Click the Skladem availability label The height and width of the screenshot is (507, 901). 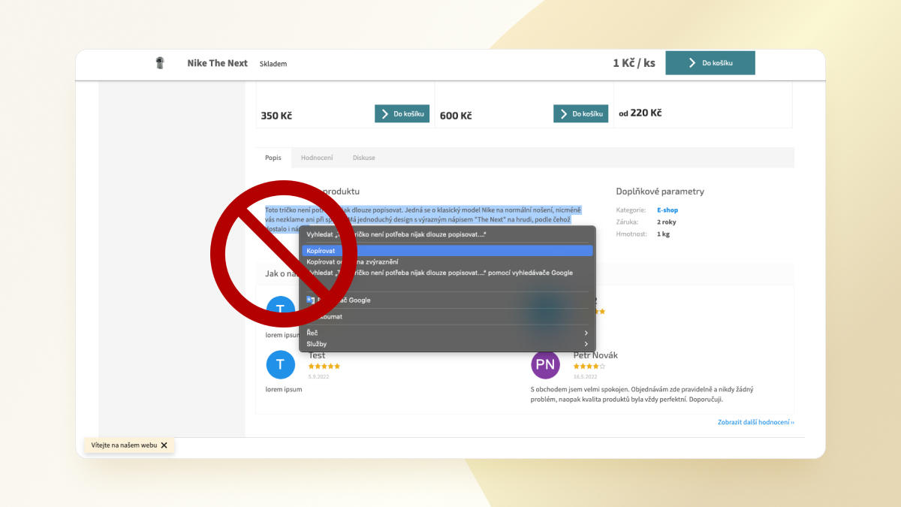[x=273, y=64]
